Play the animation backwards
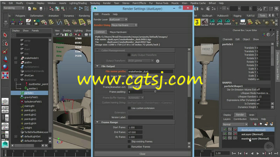This screenshot has height=157, width=280. pyautogui.click(x=252, y=153)
